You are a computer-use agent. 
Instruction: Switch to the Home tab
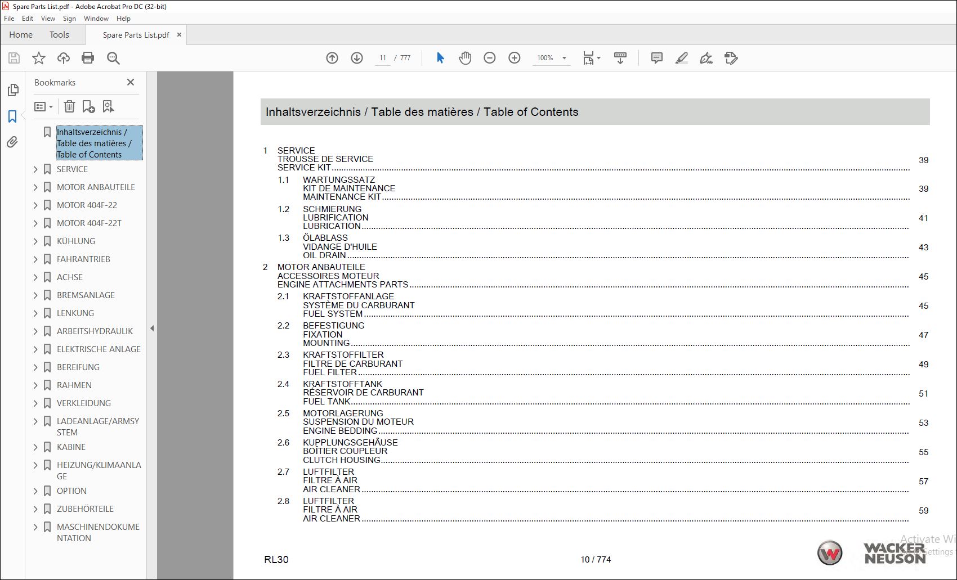tap(21, 35)
